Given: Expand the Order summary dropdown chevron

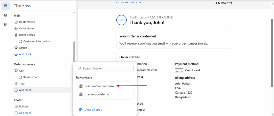Looking at the screenshot, I should pyautogui.click(x=140, y=2).
